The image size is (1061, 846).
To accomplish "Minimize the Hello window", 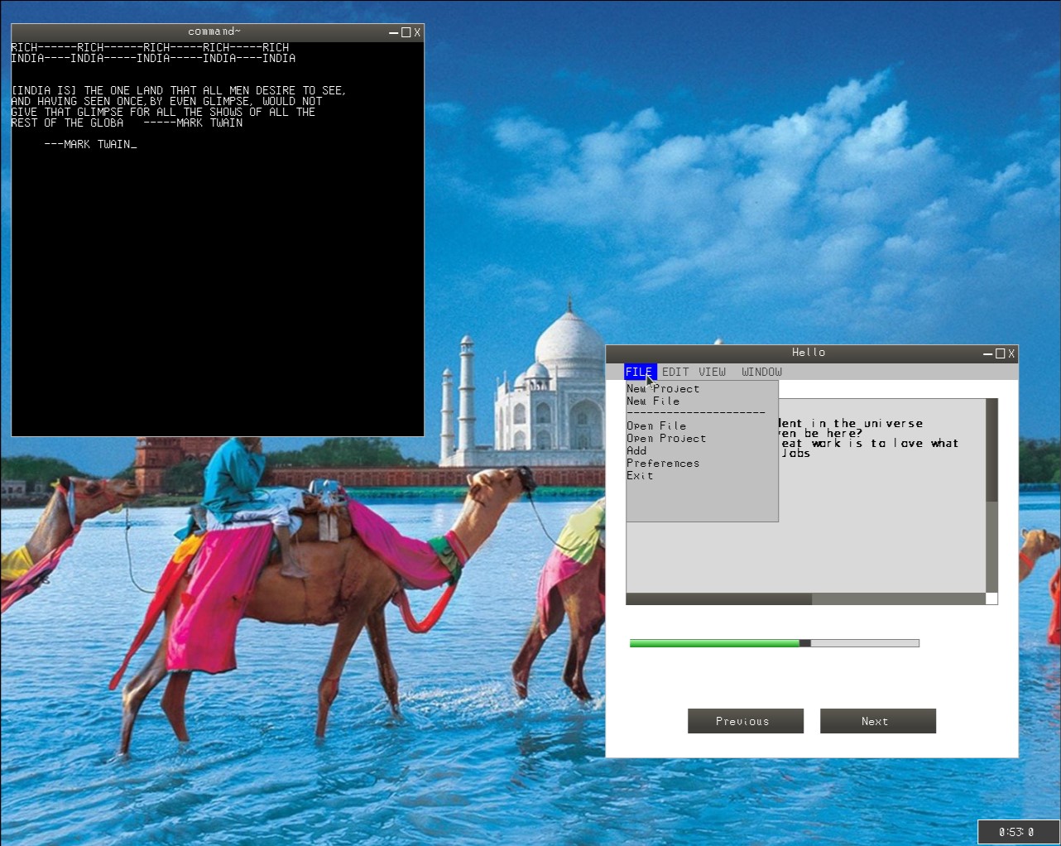I will pos(988,353).
